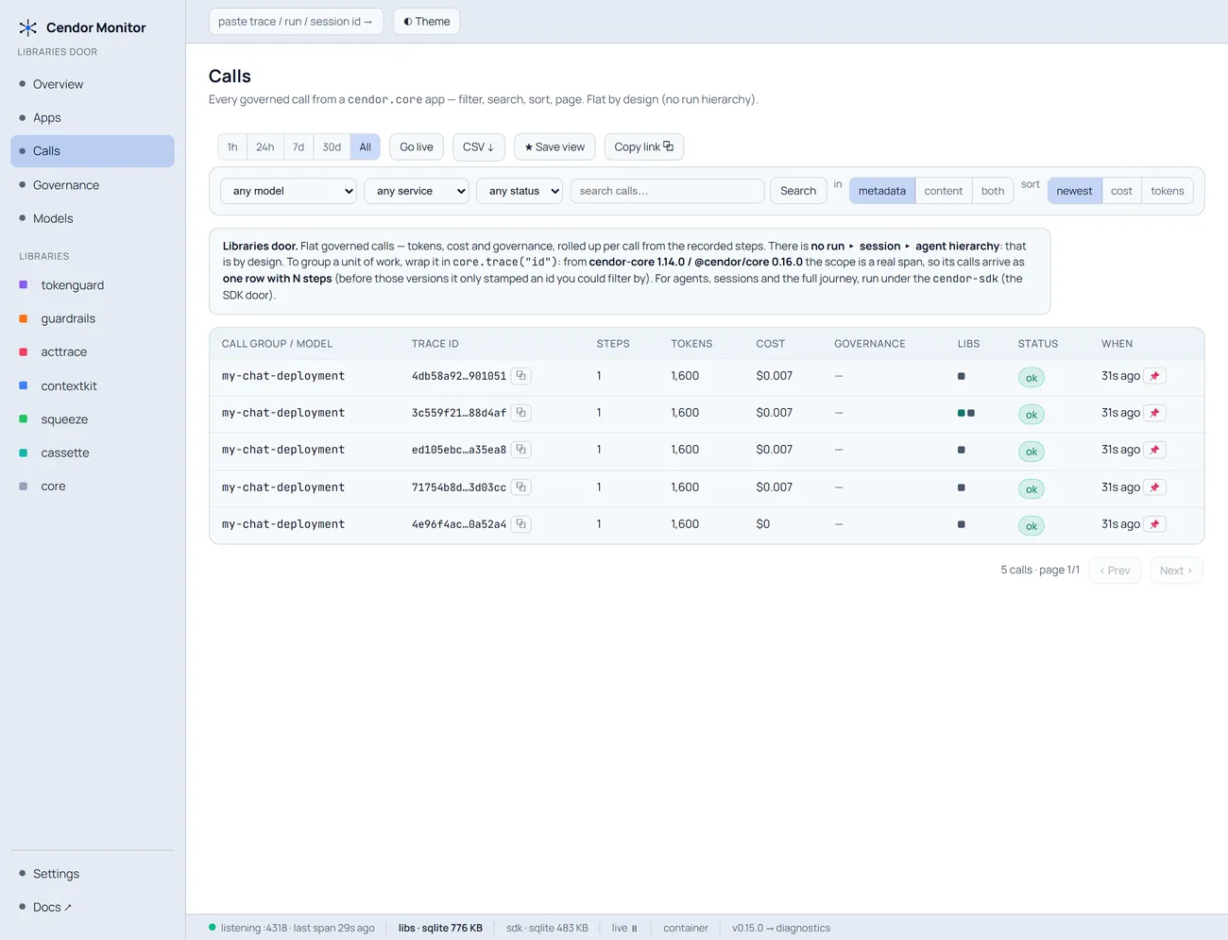Copy trace ID 4e96f4ac…0a52a4

pyautogui.click(x=520, y=524)
